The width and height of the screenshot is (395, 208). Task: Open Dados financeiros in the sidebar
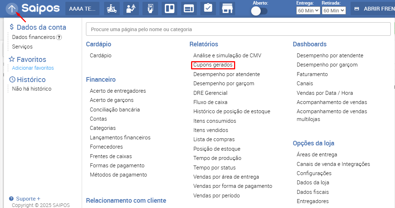[33, 37]
